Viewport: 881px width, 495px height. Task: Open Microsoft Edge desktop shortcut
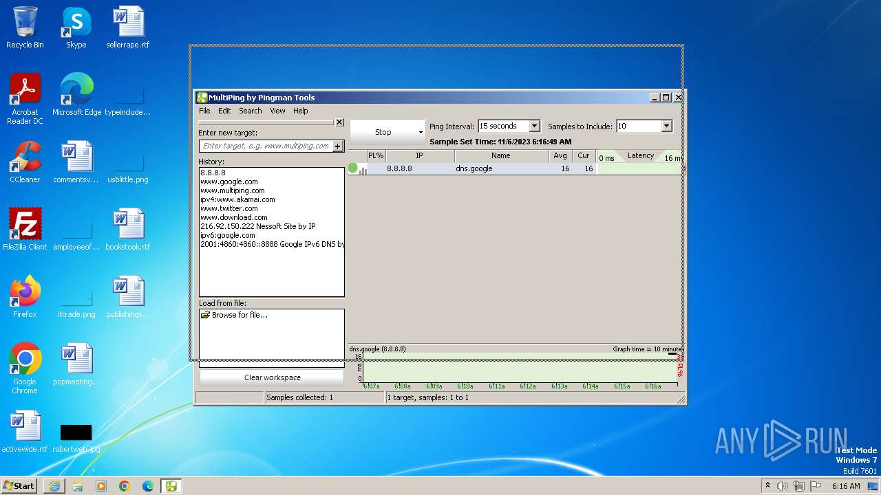[76, 95]
